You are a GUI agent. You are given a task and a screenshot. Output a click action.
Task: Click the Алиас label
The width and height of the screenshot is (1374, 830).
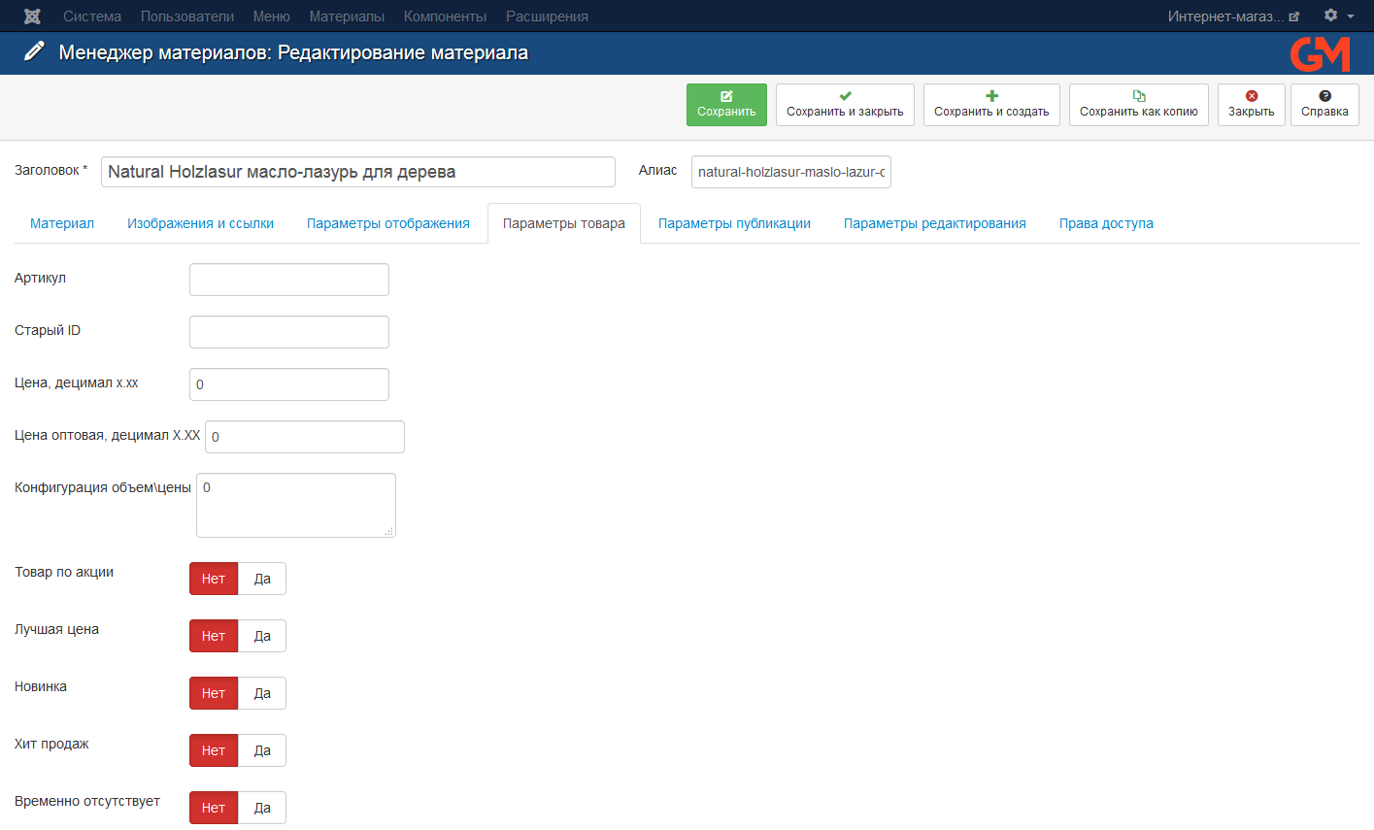click(657, 170)
